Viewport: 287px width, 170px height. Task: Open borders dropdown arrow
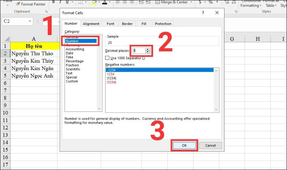tap(86, 2)
